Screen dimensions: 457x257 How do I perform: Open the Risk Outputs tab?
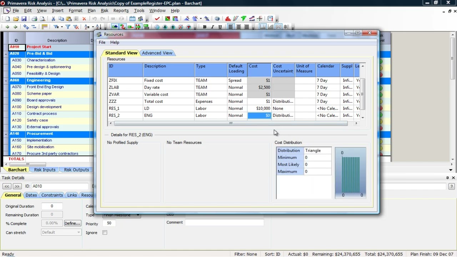tap(76, 170)
